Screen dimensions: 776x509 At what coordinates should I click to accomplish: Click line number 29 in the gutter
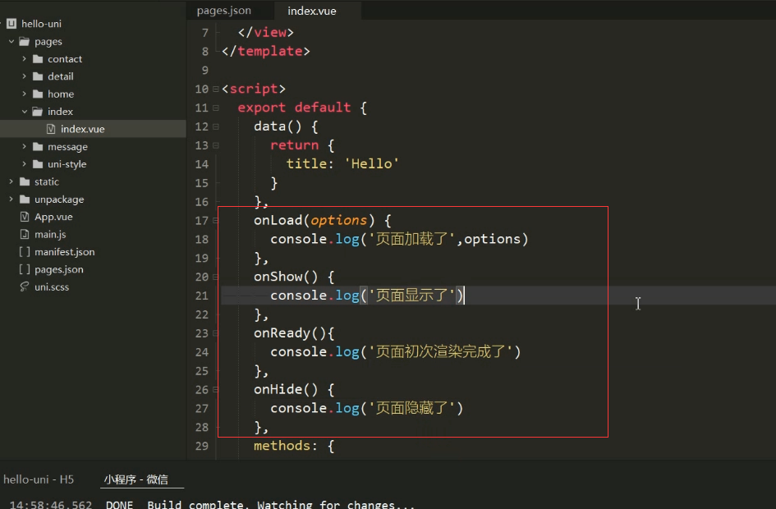click(202, 446)
